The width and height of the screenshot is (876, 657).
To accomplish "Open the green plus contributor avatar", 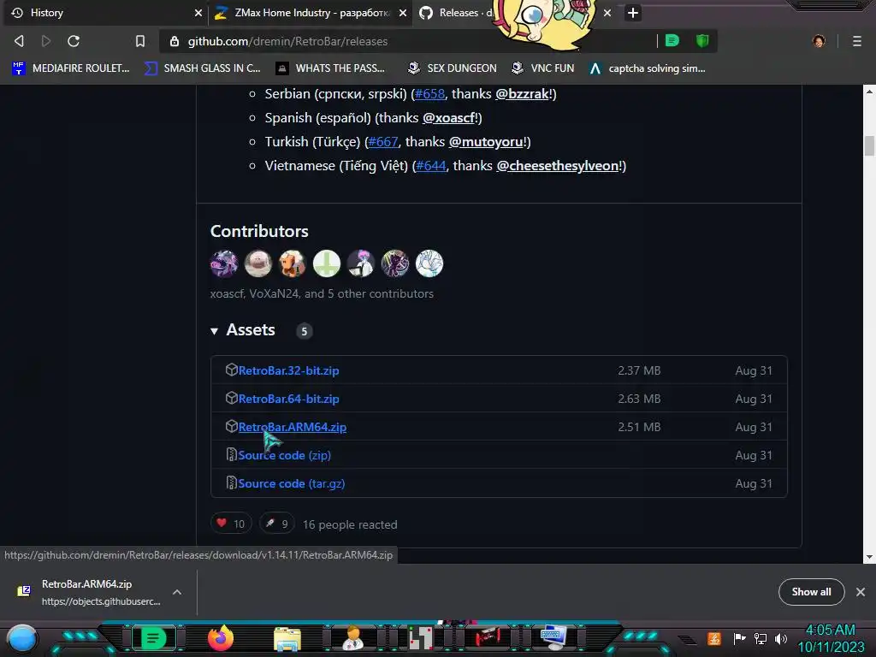I will coord(327,263).
